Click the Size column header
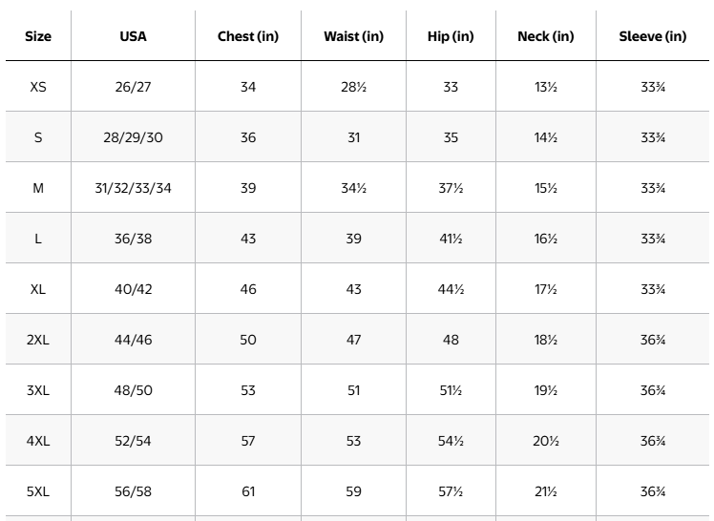 point(38,36)
